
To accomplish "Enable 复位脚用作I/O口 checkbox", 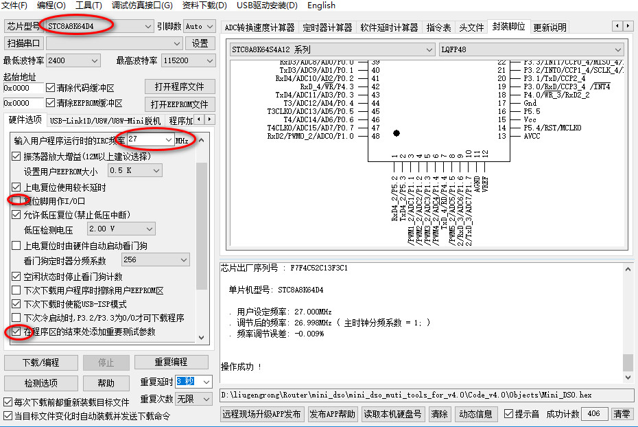I will coord(16,200).
